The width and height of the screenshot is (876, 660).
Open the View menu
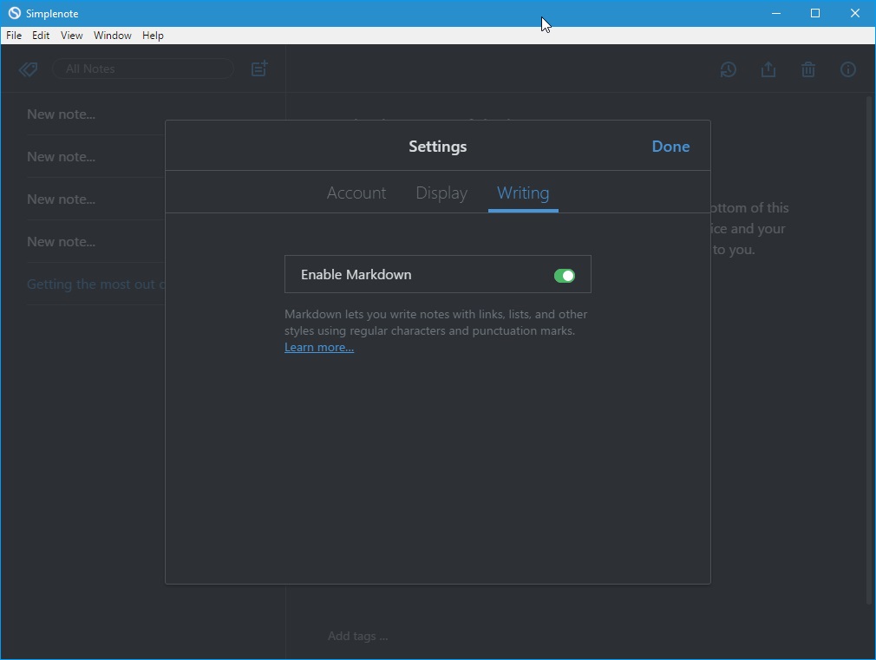click(x=71, y=36)
